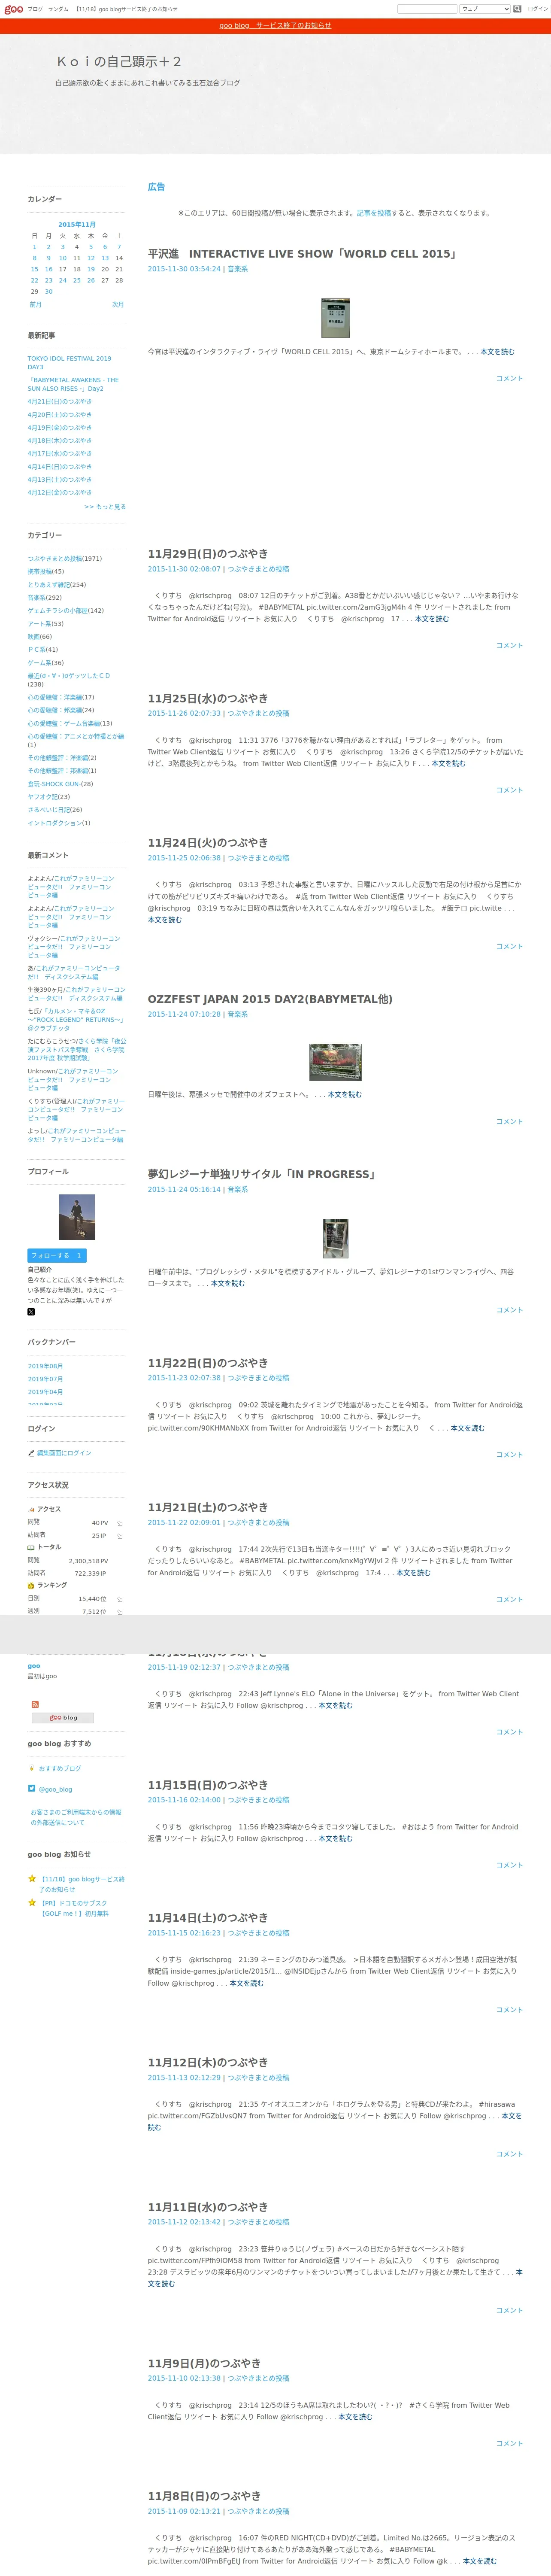Open the 11月11日(水)のつぶやき post
This screenshot has height=2576, width=551.
(208, 2207)
